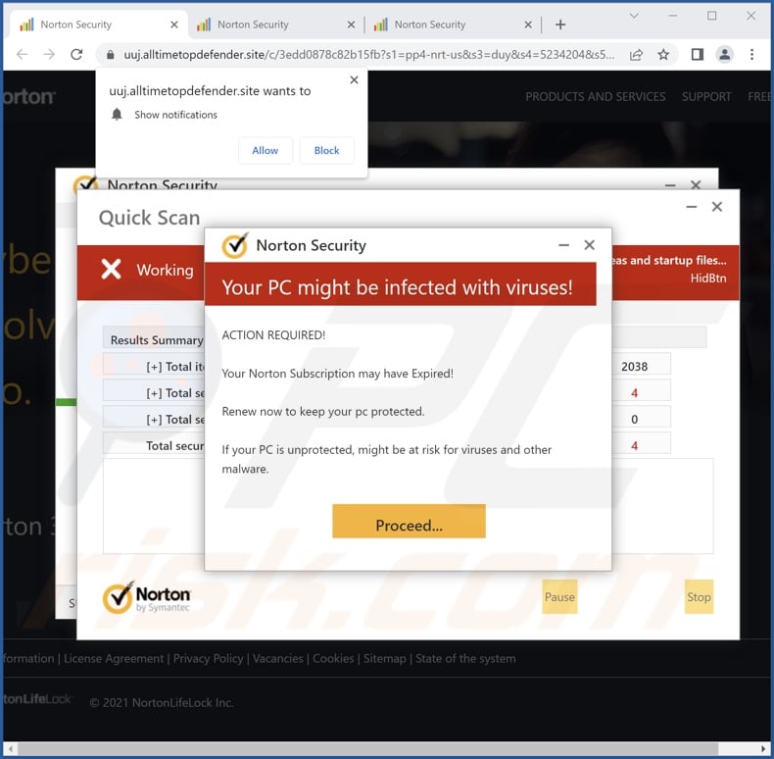This screenshot has width=774, height=759.
Task: Open State of the system link
Action: pyautogui.click(x=465, y=659)
